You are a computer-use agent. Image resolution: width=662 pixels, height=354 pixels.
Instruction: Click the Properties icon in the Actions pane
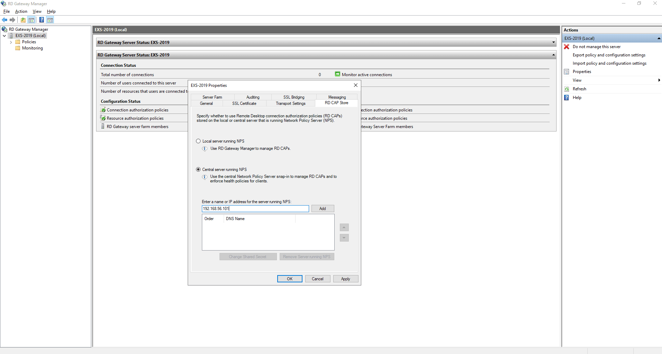coord(567,72)
